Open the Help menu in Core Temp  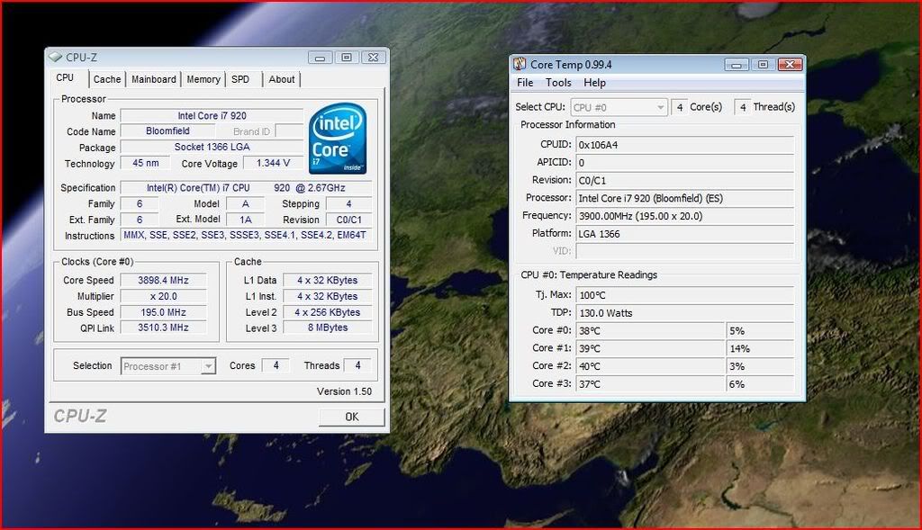595,83
